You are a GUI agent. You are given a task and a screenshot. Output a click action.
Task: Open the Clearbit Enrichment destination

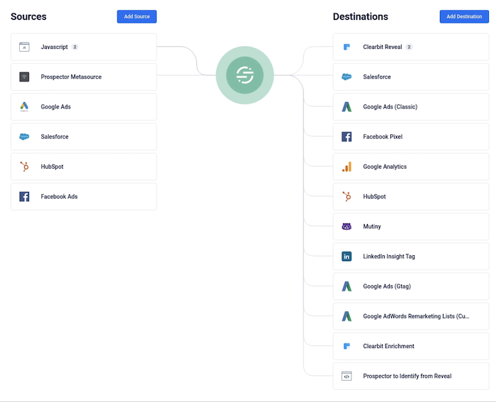410,346
